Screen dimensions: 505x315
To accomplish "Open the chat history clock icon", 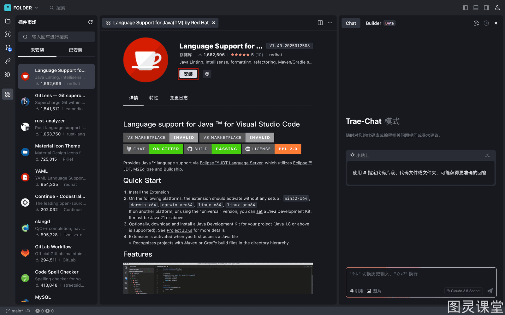I will (x=486, y=23).
